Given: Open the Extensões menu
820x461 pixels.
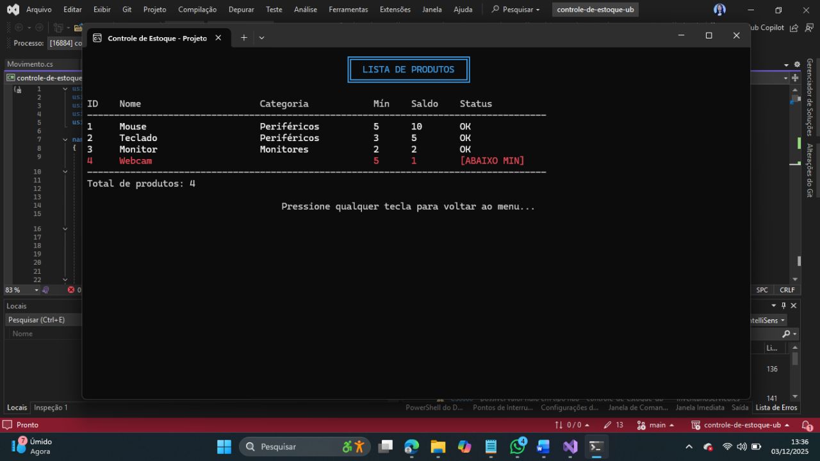Looking at the screenshot, I should (395, 10).
